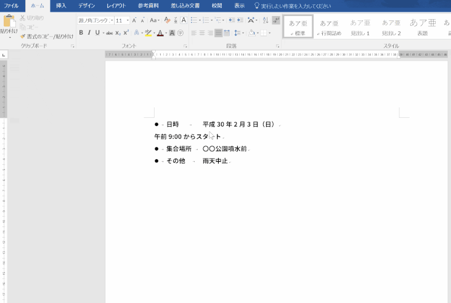Decrease font size with the shrink font icon
451x303 pixels.
tap(142, 20)
